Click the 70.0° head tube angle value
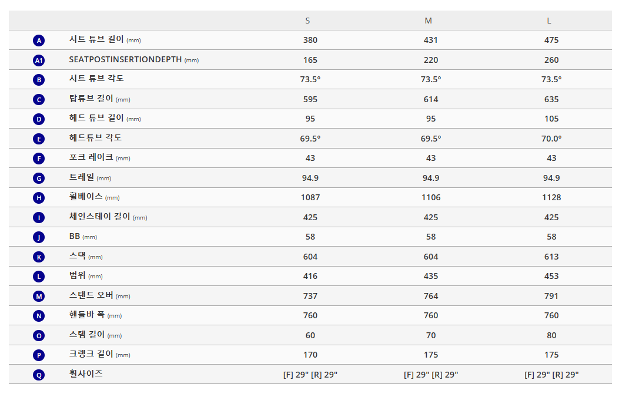Viewport: 619px width, 394px height. tap(551, 139)
